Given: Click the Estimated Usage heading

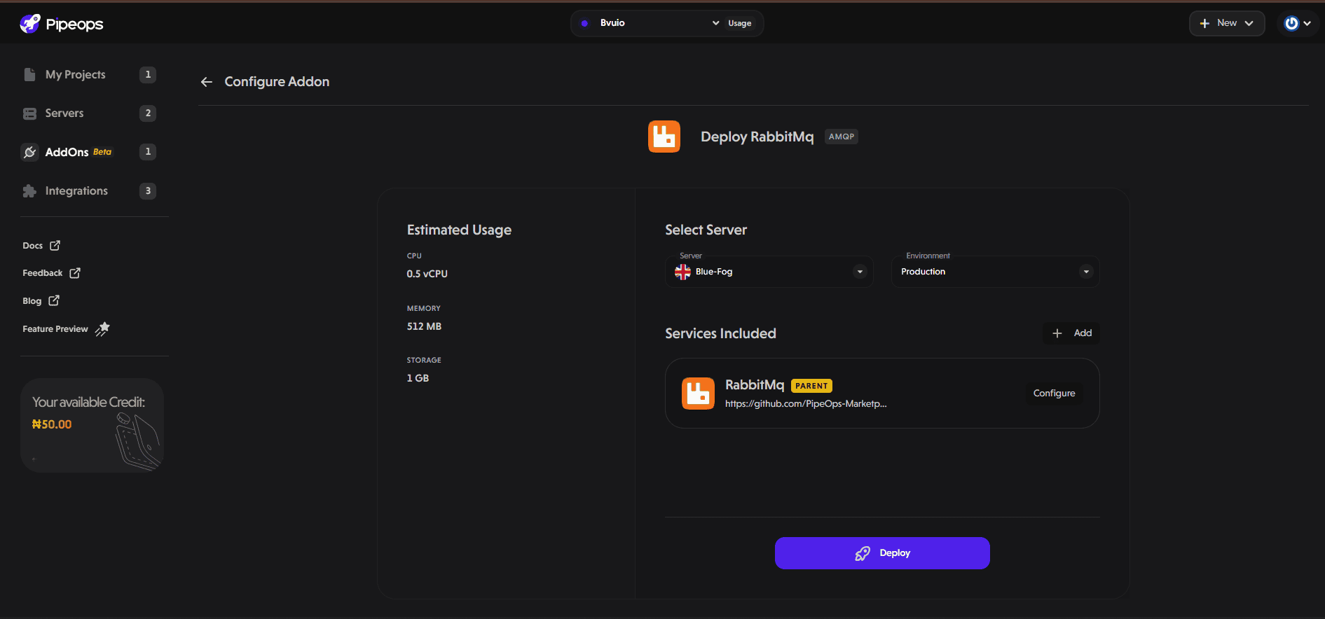Looking at the screenshot, I should 459,230.
